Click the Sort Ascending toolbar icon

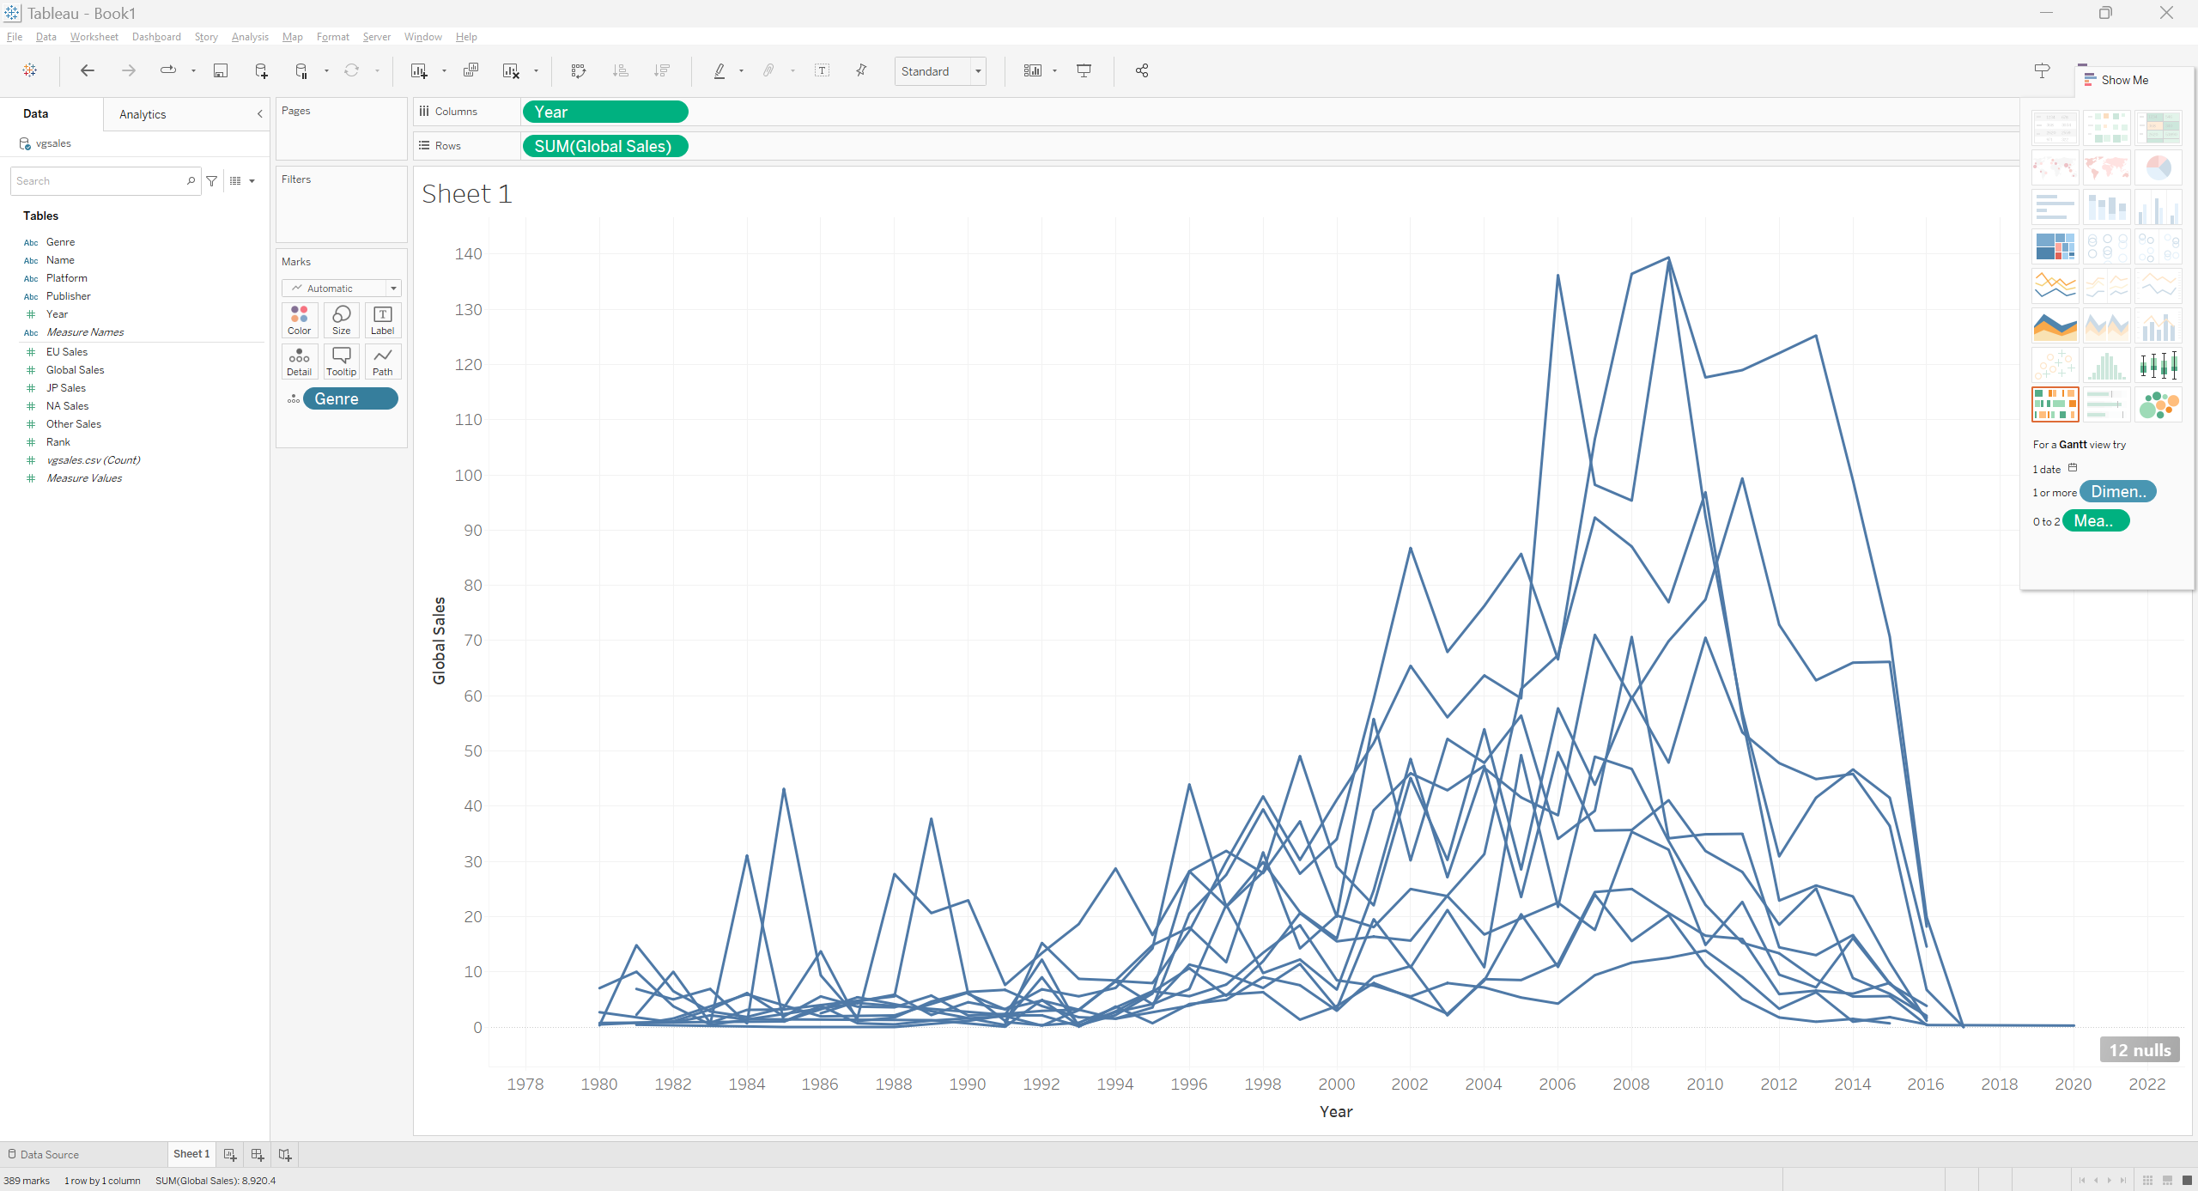pos(620,70)
